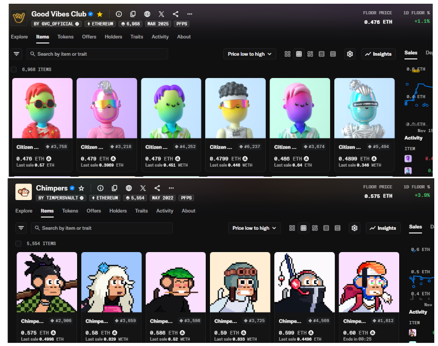The height and width of the screenshot is (346, 438).
Task: View the Chimpers About tab
Action: 189,211
